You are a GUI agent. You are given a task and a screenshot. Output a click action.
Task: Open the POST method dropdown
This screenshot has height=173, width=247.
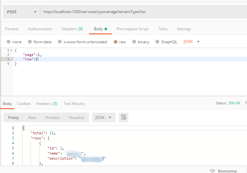tap(22, 12)
